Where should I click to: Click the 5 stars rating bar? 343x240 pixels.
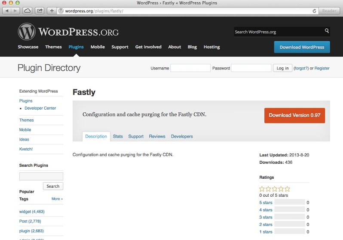click(290, 202)
